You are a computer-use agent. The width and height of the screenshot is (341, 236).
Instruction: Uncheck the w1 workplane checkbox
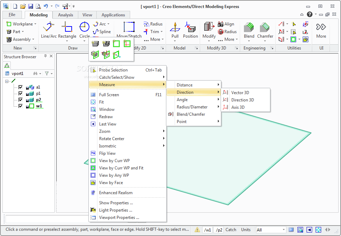coord(21,106)
